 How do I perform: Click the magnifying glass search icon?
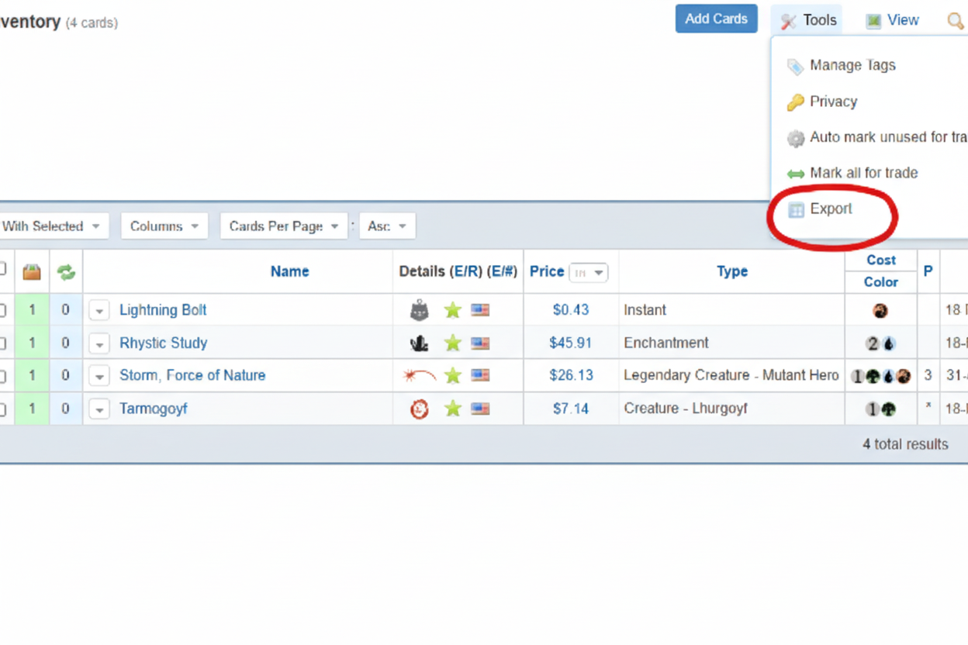pyautogui.click(x=956, y=21)
